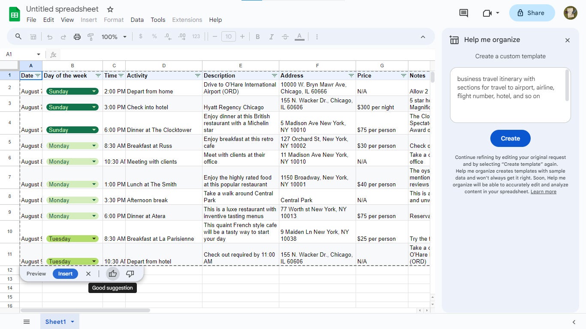Open the Description column filter
The height and width of the screenshot is (329, 586).
coord(275,75)
